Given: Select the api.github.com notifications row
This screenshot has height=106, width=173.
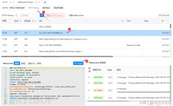Looking at the screenshot, I should point(86,51).
